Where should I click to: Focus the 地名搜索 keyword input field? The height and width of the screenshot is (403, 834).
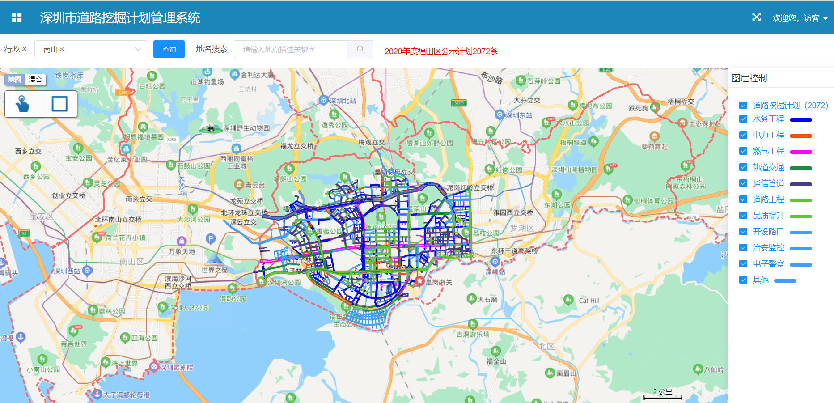click(291, 49)
